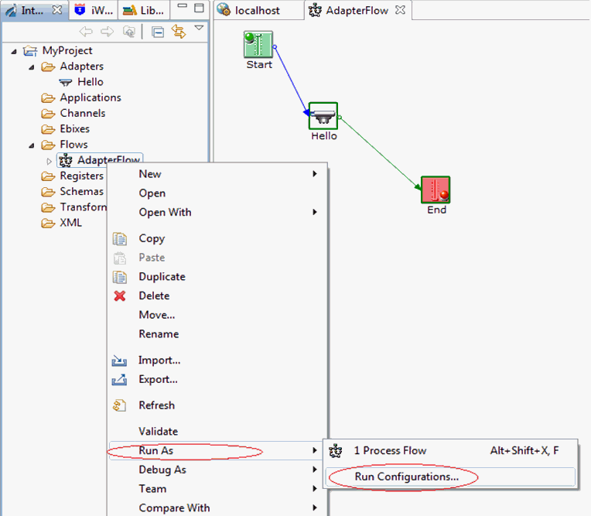
Task: Choose Export... from the context menu
Action: (217, 379)
